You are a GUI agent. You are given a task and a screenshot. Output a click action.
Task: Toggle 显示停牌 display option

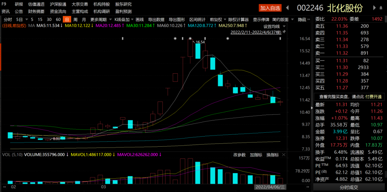261,20
